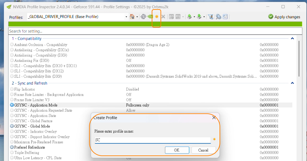Click the grey X delete profile icon
This screenshot has width=307, height=161.
tap(163, 17)
